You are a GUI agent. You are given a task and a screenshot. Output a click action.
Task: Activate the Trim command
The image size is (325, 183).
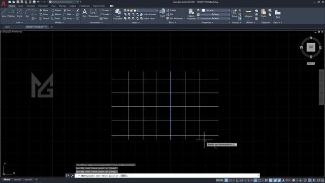coord(67,10)
